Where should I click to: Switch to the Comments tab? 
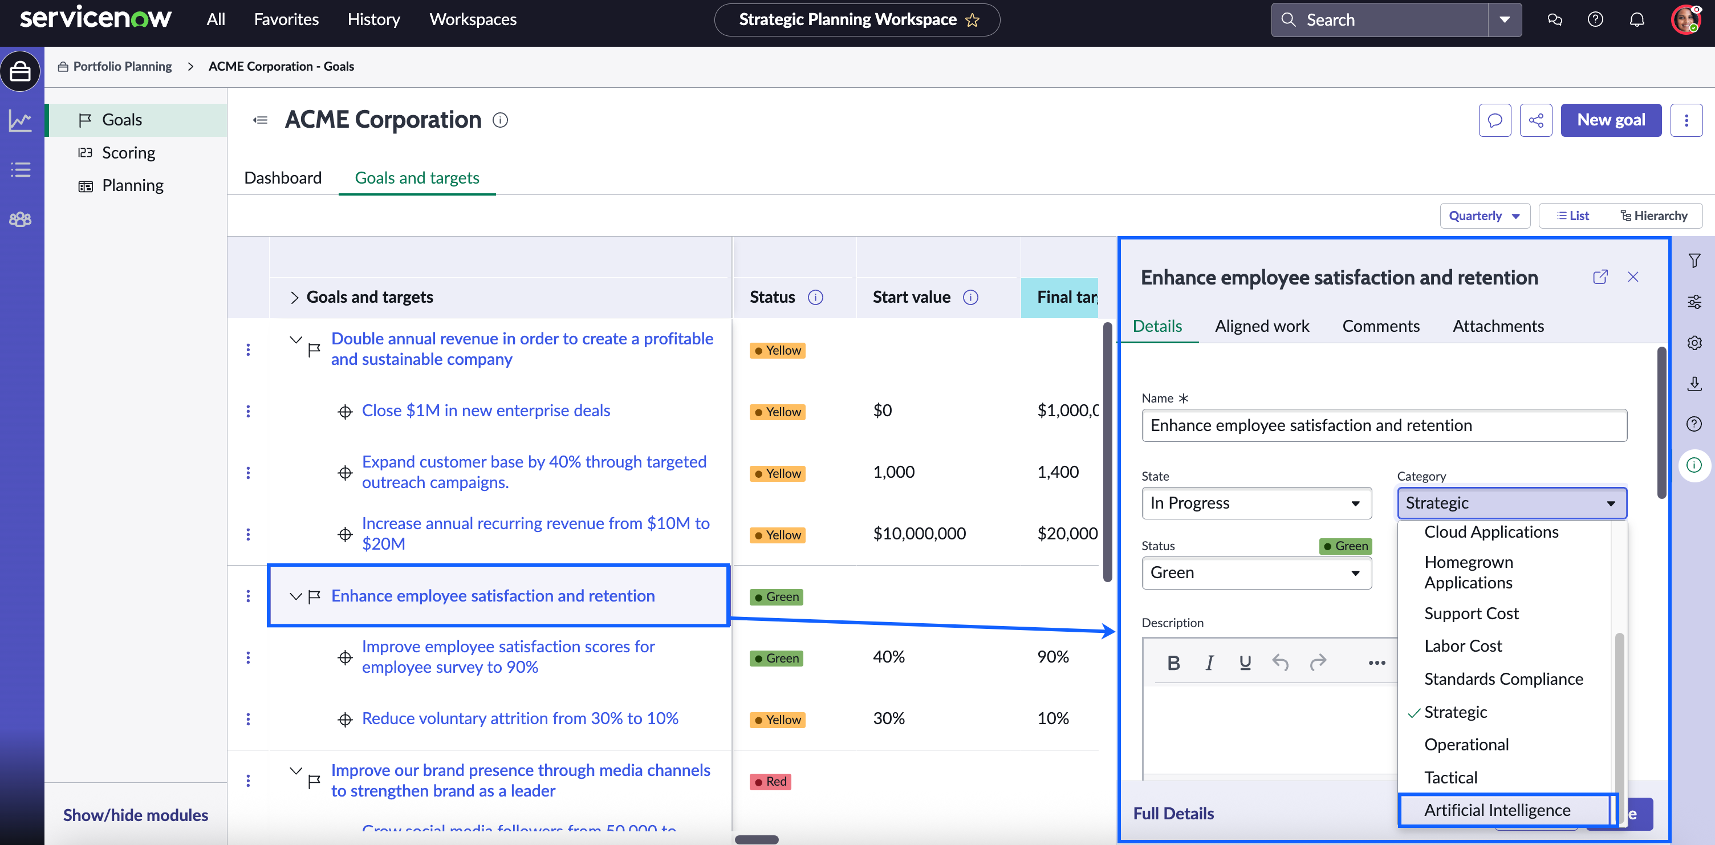(1381, 326)
